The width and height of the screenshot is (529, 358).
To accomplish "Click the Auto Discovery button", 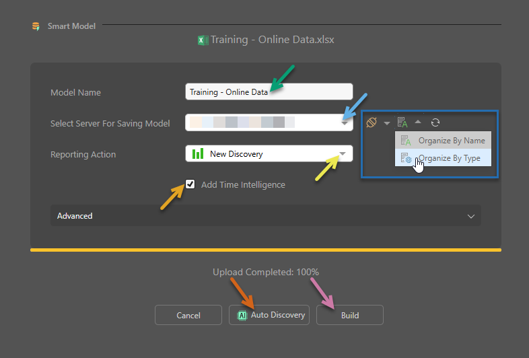I will [269, 315].
